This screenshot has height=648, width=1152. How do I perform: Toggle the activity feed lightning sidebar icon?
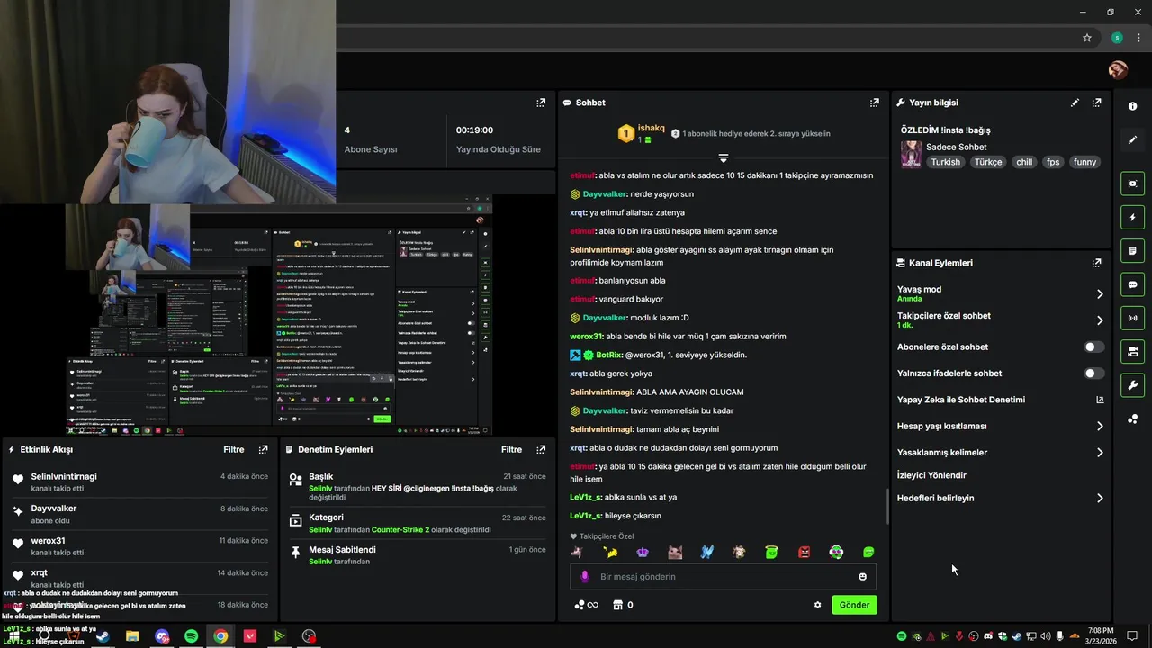[x=1132, y=217]
